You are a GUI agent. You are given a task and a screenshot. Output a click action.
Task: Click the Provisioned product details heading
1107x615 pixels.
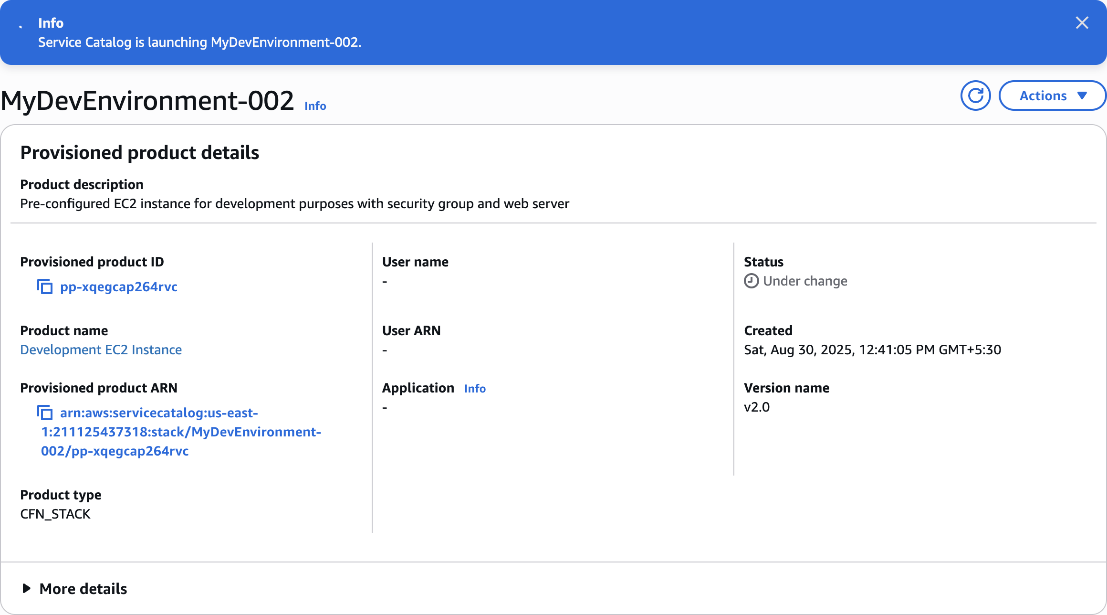[x=139, y=153]
